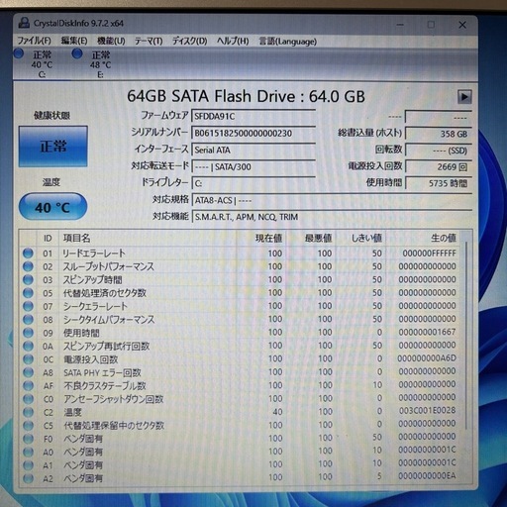Open the 機能(U) menu
Screen dimensions: 507x507
pos(111,42)
